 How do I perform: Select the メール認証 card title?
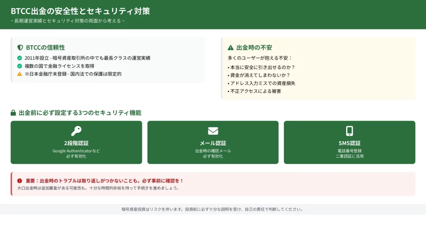pyautogui.click(x=213, y=143)
